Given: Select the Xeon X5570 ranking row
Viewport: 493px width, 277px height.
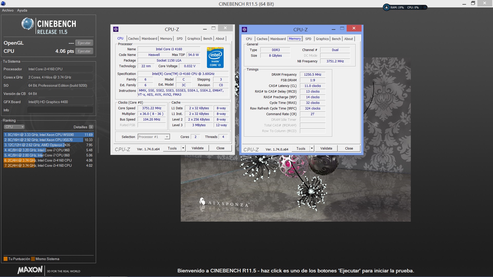Looking at the screenshot, I should click(49, 140).
